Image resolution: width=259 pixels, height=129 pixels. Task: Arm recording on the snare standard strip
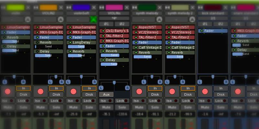pos(238,92)
